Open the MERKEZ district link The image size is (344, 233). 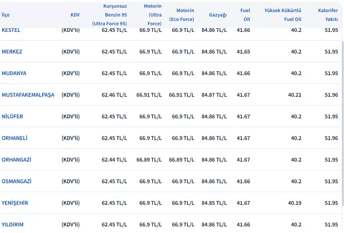tap(12, 52)
